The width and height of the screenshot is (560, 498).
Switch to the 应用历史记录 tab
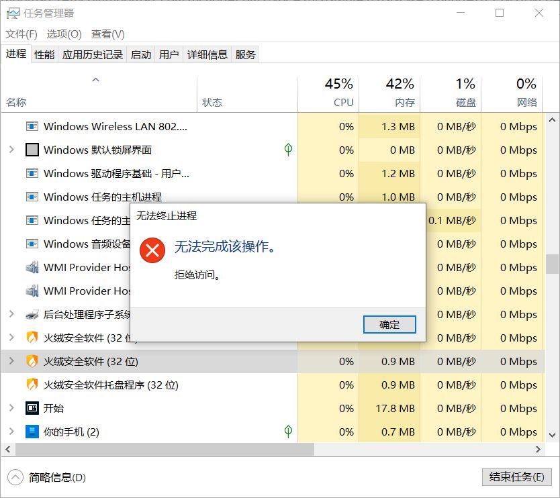[x=93, y=54]
